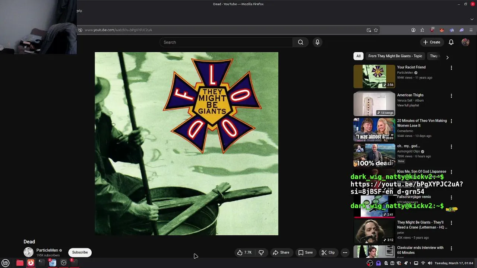
Task: Open American Thighs album thumbnail
Action: (374, 104)
